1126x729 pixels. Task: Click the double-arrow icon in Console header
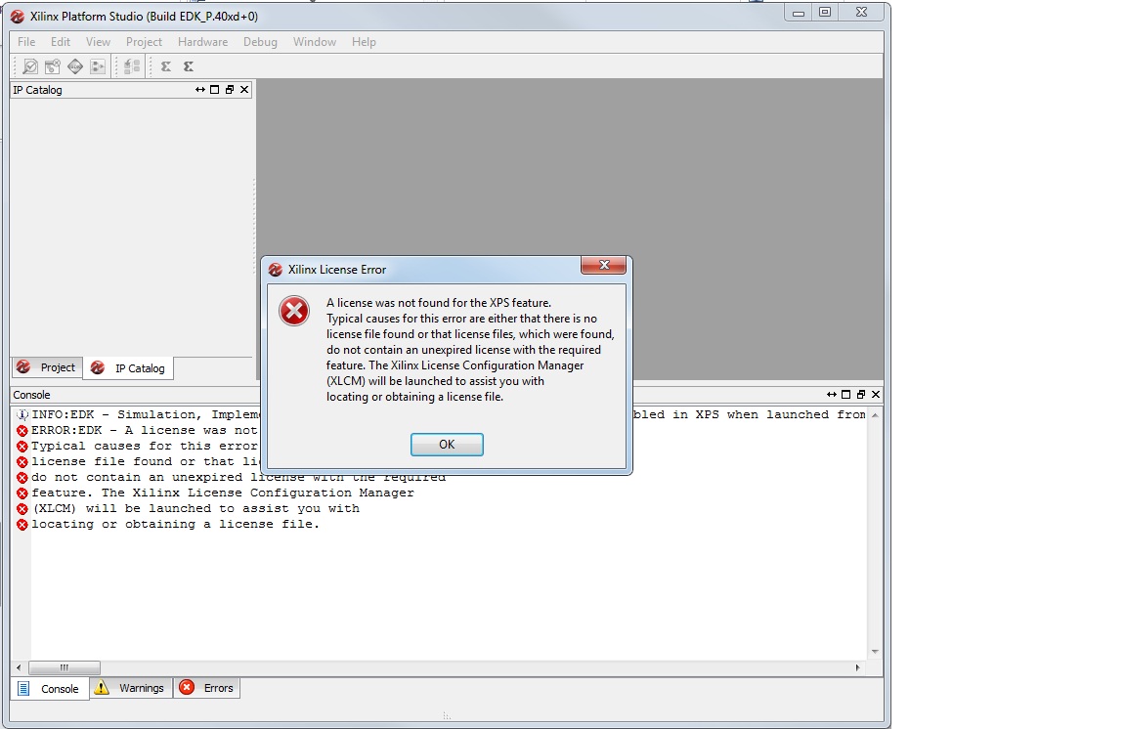[832, 395]
